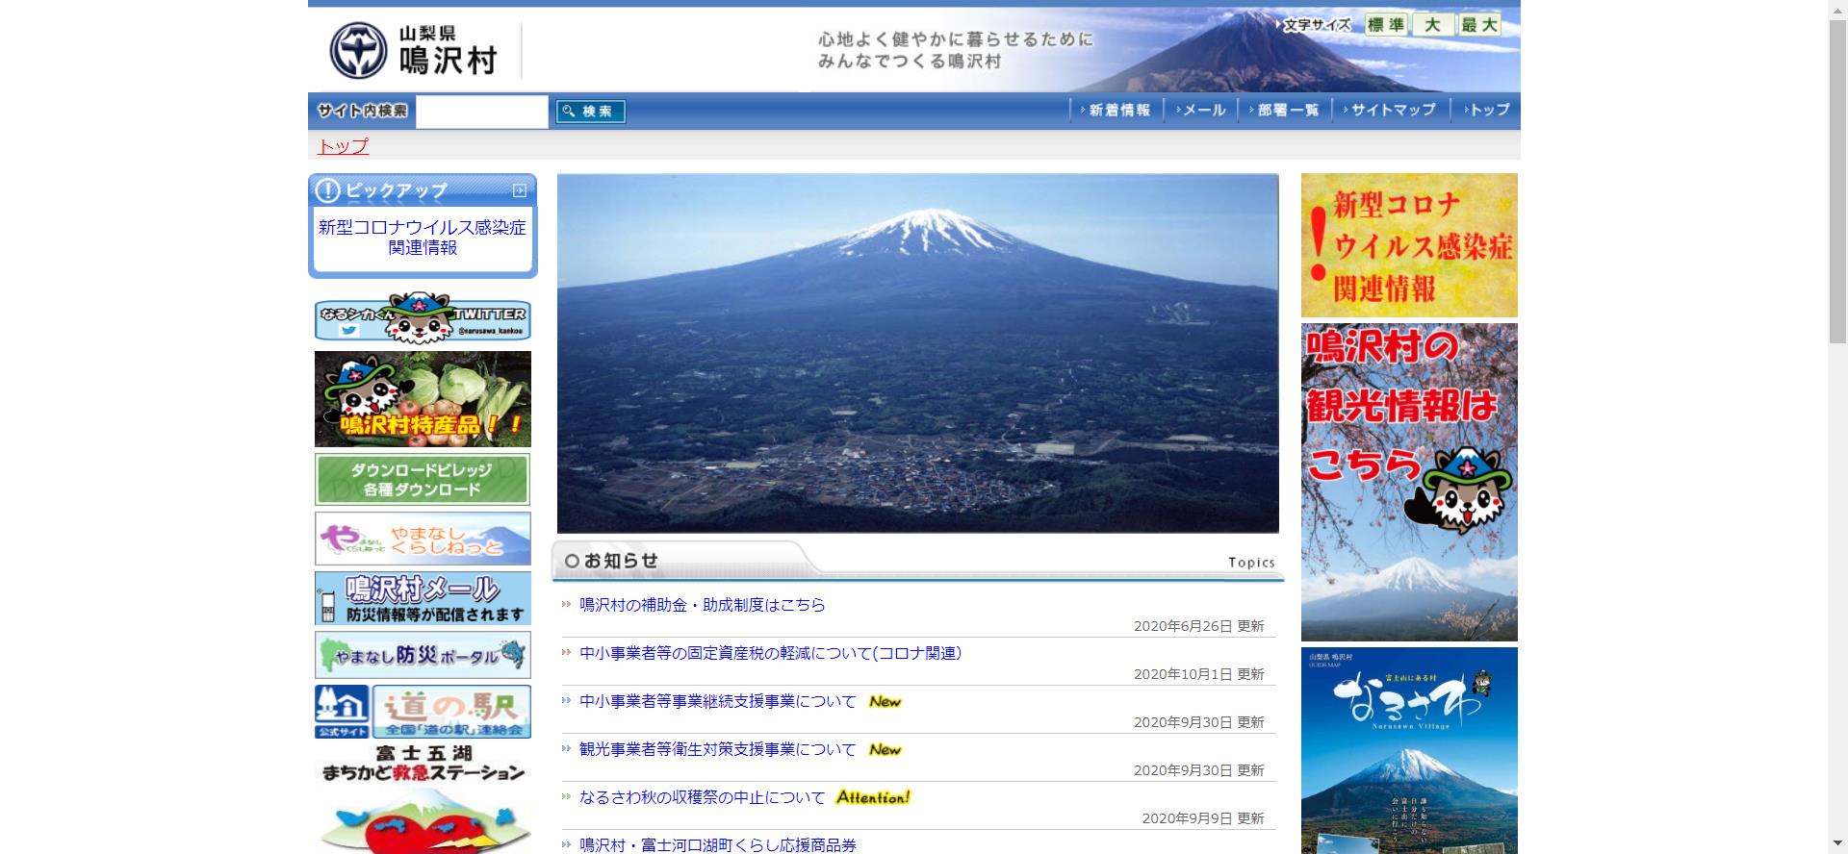Screen dimensions: 1848x854
Task: Open the Yamanashi Kurashi Net banner
Action: click(423, 539)
